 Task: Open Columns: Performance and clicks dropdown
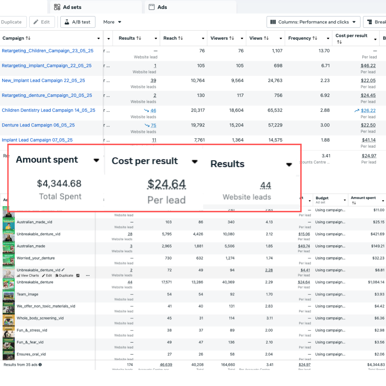tap(313, 22)
